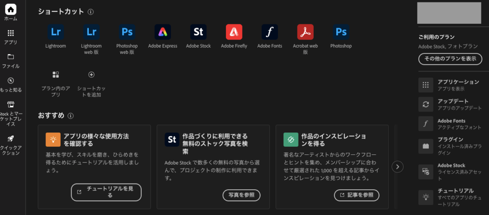Select card title 作品のインスピレーションを得る
The image size is (489, 215).
coord(334,140)
